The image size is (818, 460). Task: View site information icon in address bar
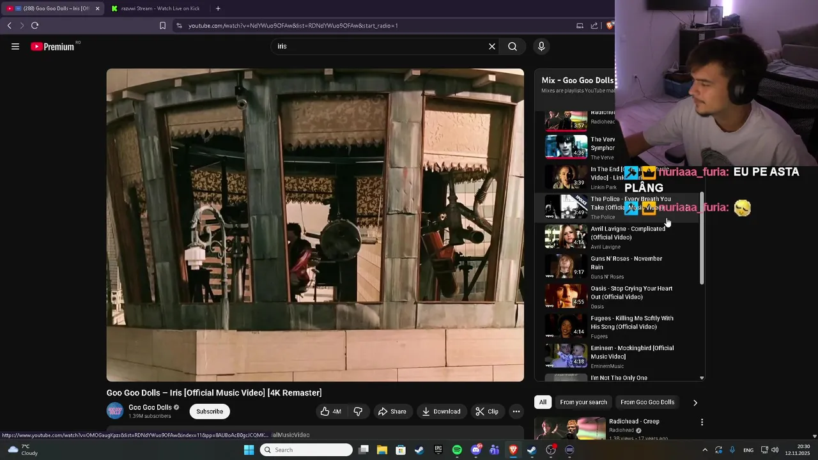coord(179,26)
